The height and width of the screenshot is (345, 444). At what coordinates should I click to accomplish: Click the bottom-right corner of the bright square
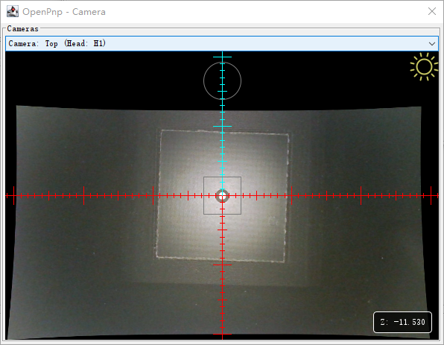(x=284, y=262)
